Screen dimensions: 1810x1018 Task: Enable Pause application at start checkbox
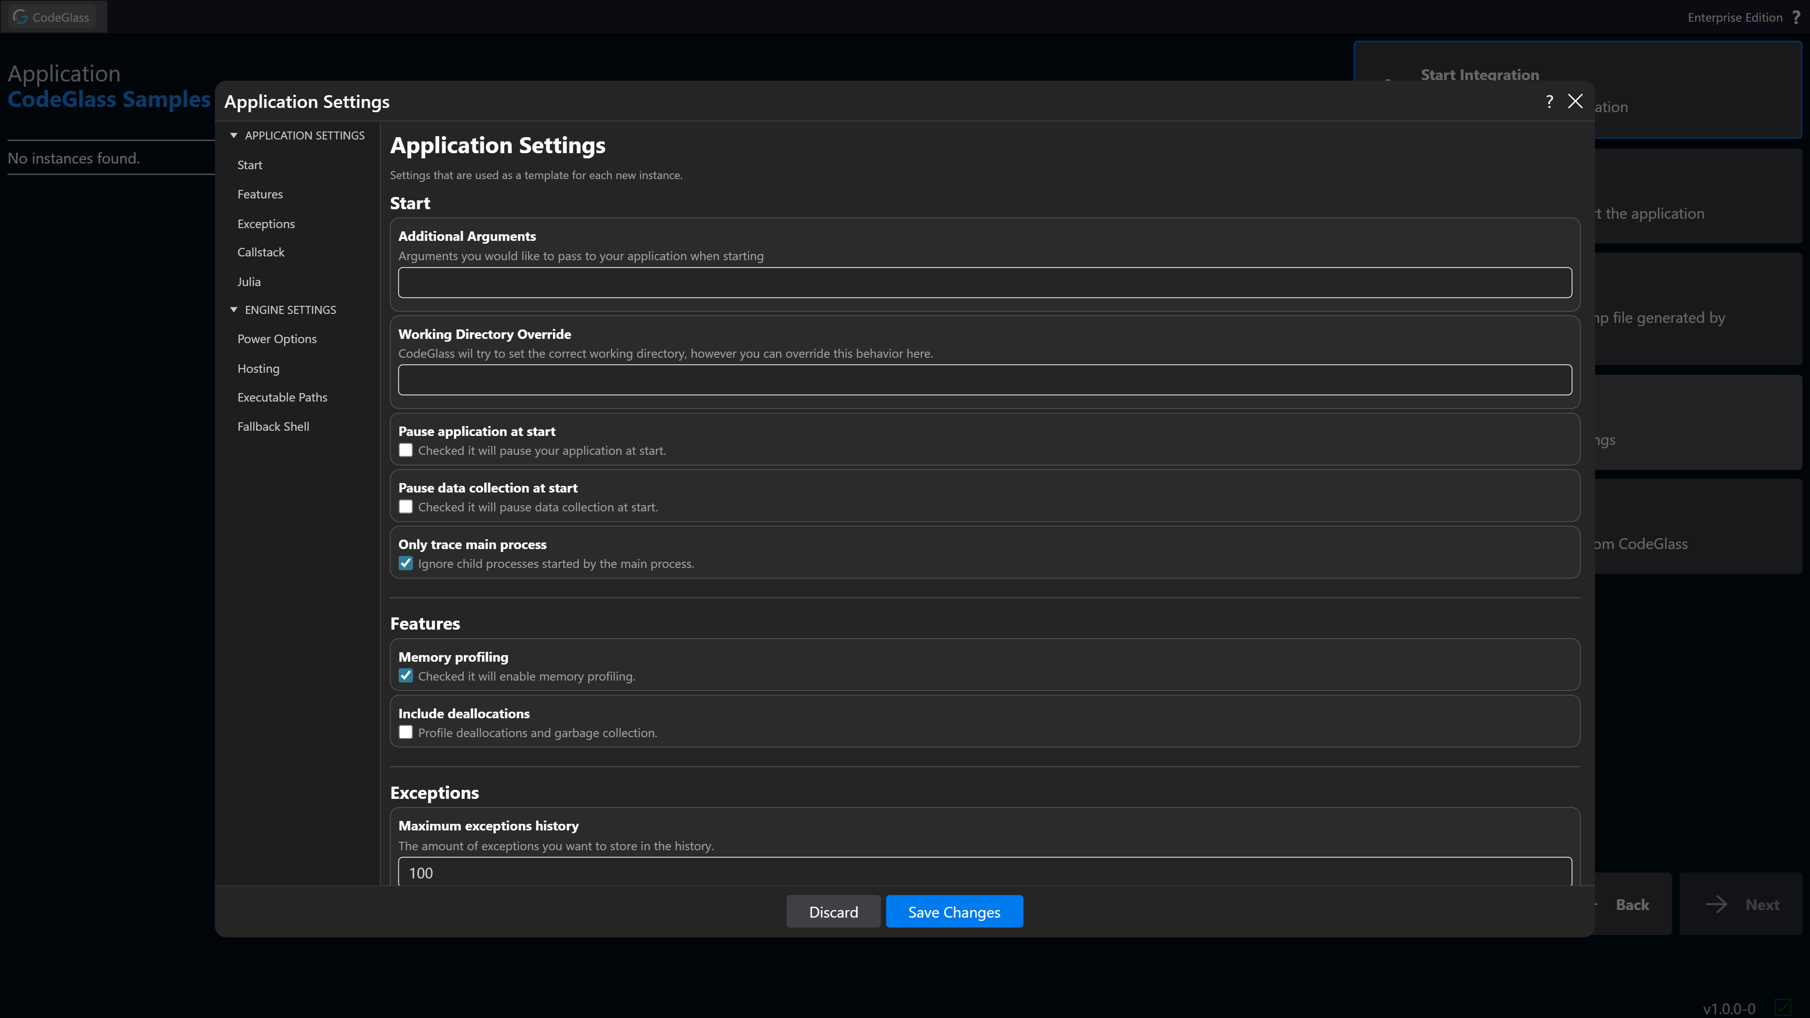(x=405, y=451)
